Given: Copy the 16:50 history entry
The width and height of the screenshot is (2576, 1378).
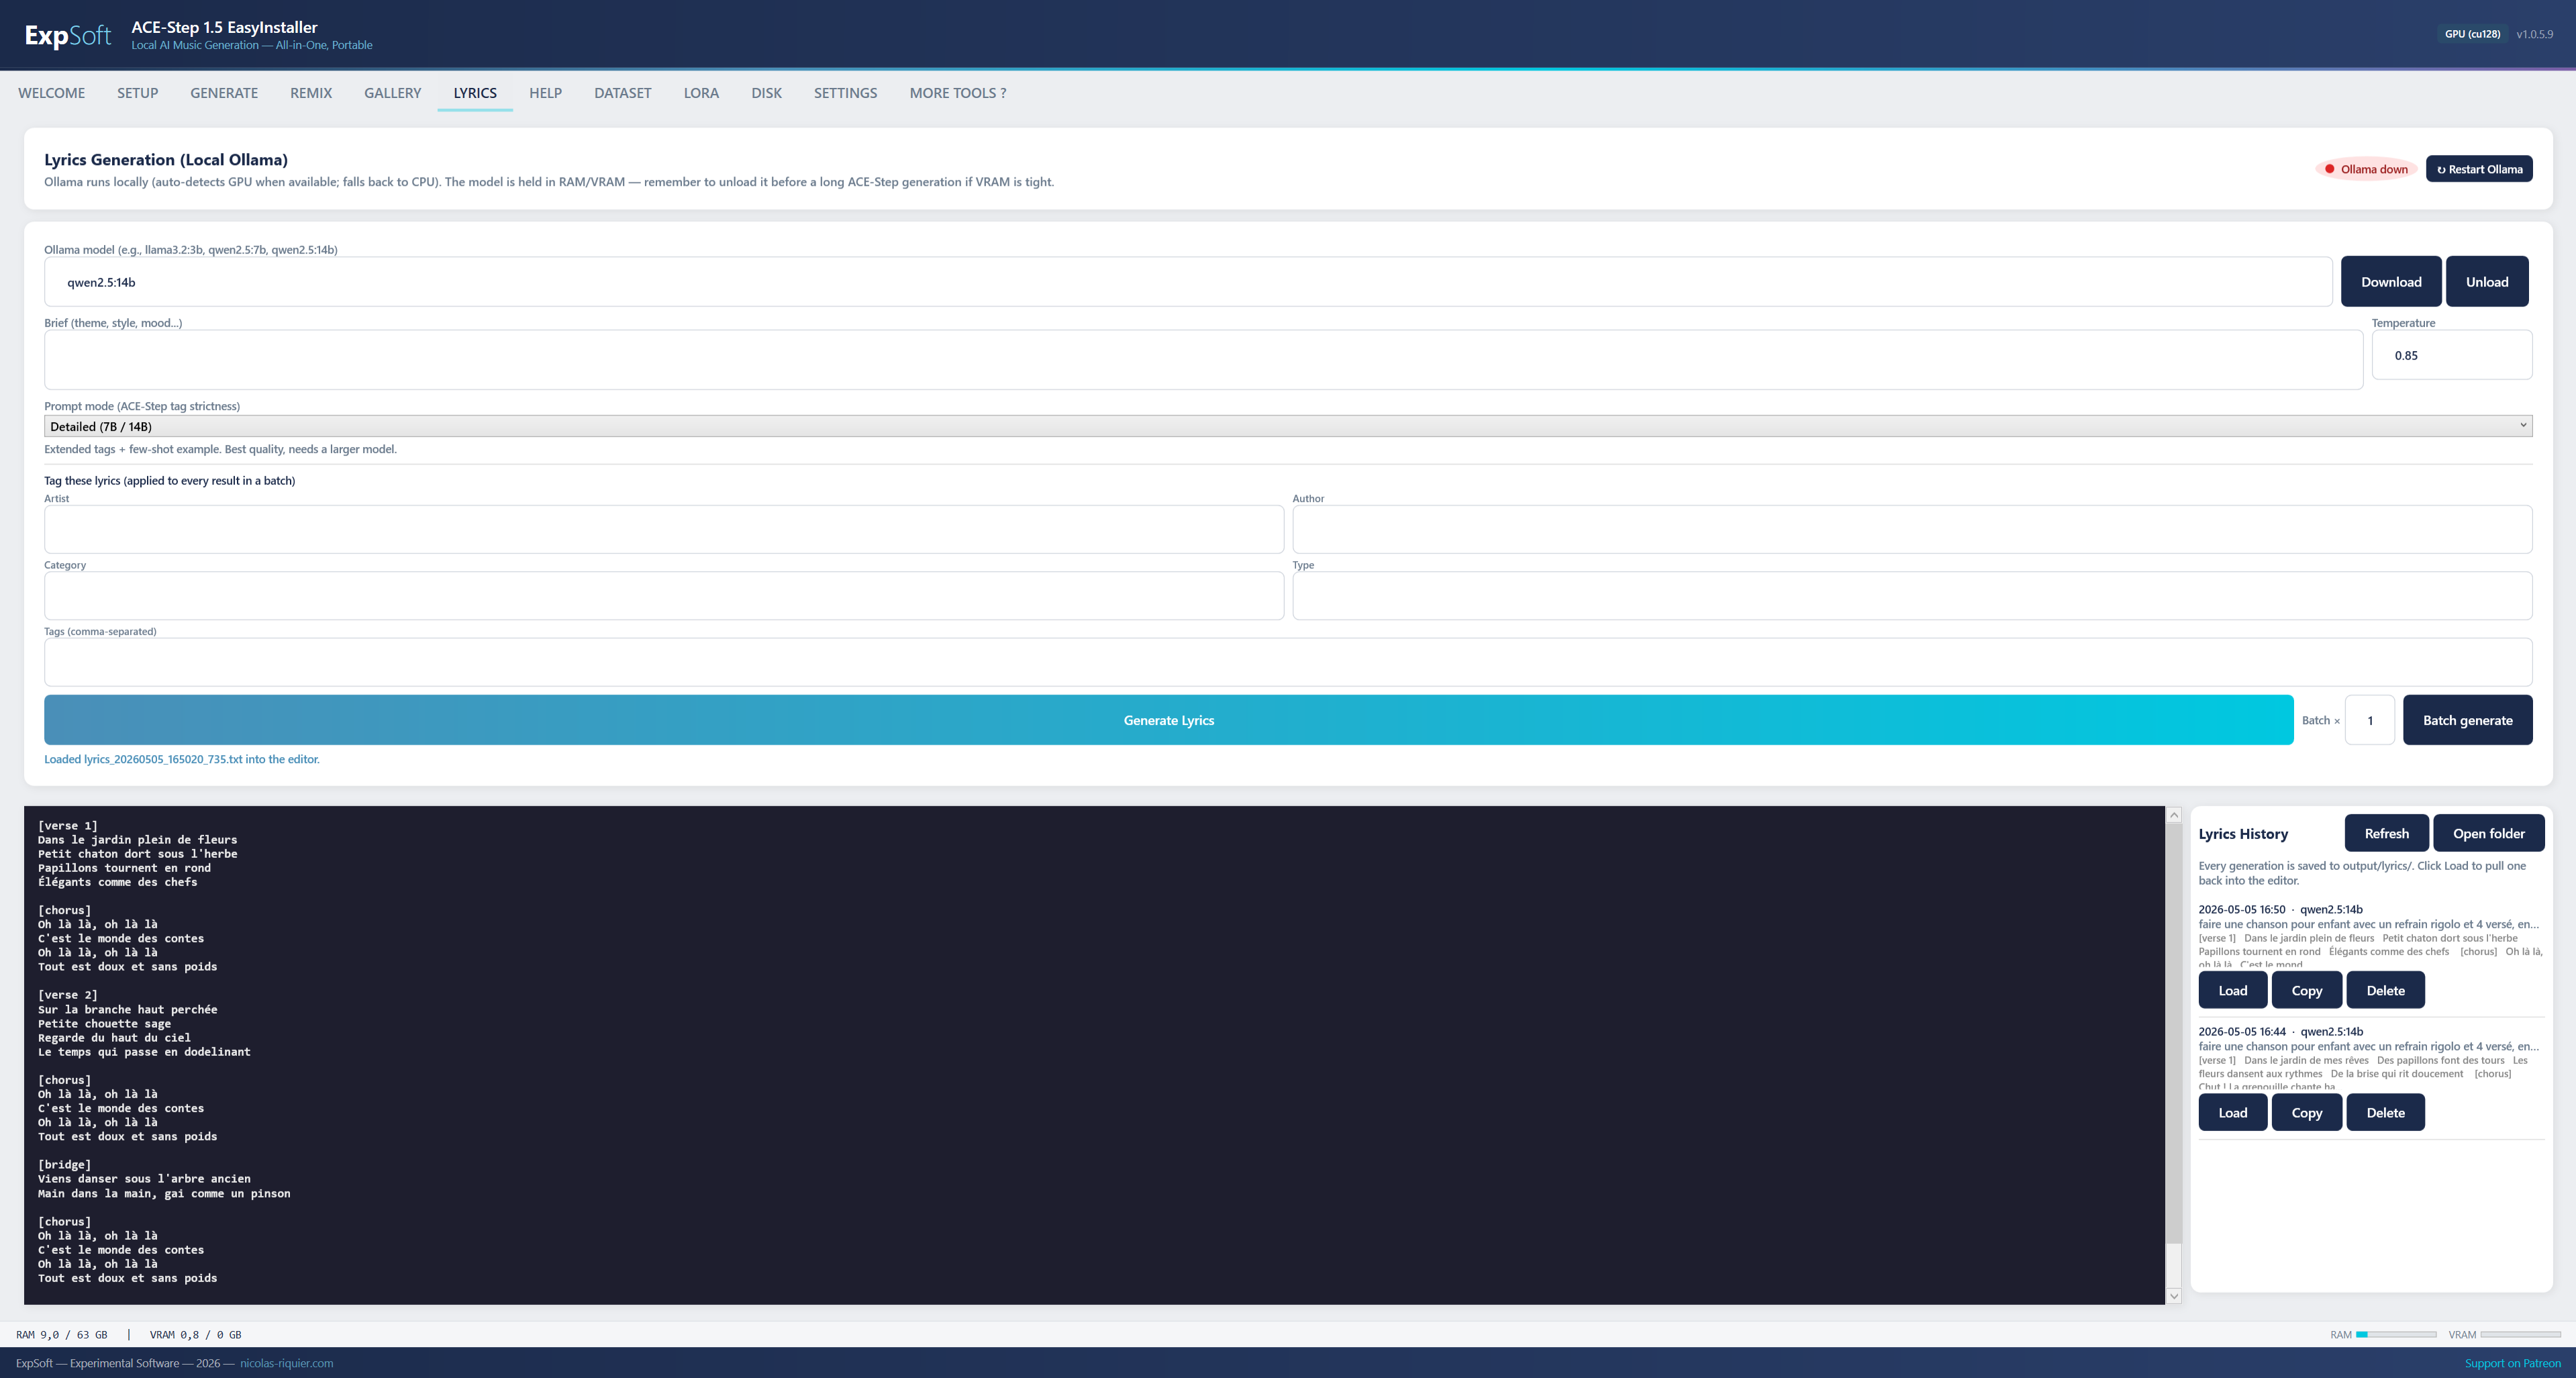Looking at the screenshot, I should [2306, 990].
